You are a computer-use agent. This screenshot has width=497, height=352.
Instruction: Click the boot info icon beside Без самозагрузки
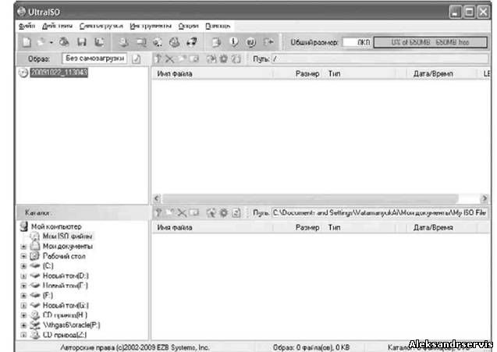tap(137, 59)
